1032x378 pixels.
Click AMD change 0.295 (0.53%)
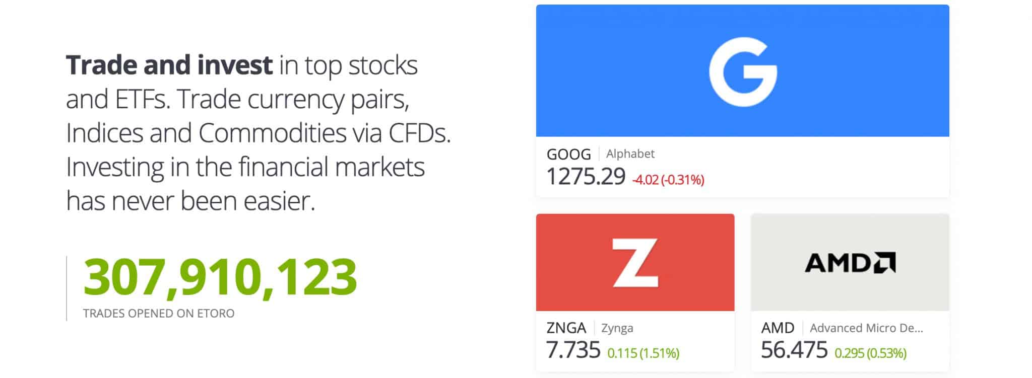point(870,353)
